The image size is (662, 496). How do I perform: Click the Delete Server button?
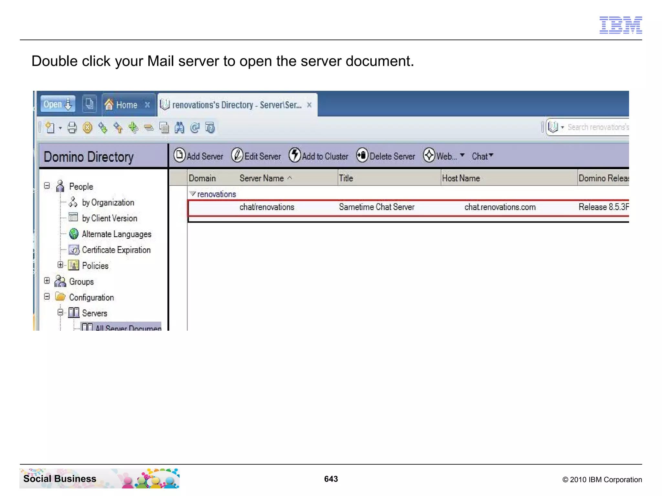(386, 156)
